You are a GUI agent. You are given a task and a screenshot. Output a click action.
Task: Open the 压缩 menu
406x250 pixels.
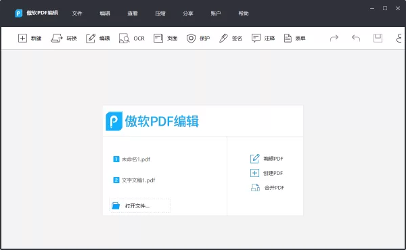[160, 14]
